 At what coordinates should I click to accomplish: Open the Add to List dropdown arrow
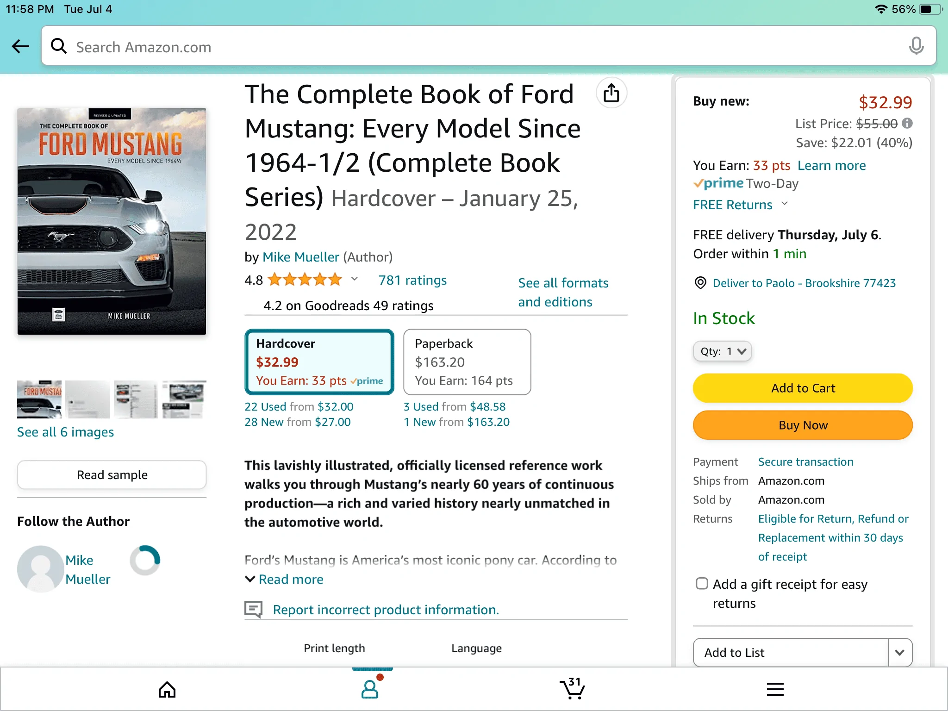point(900,653)
